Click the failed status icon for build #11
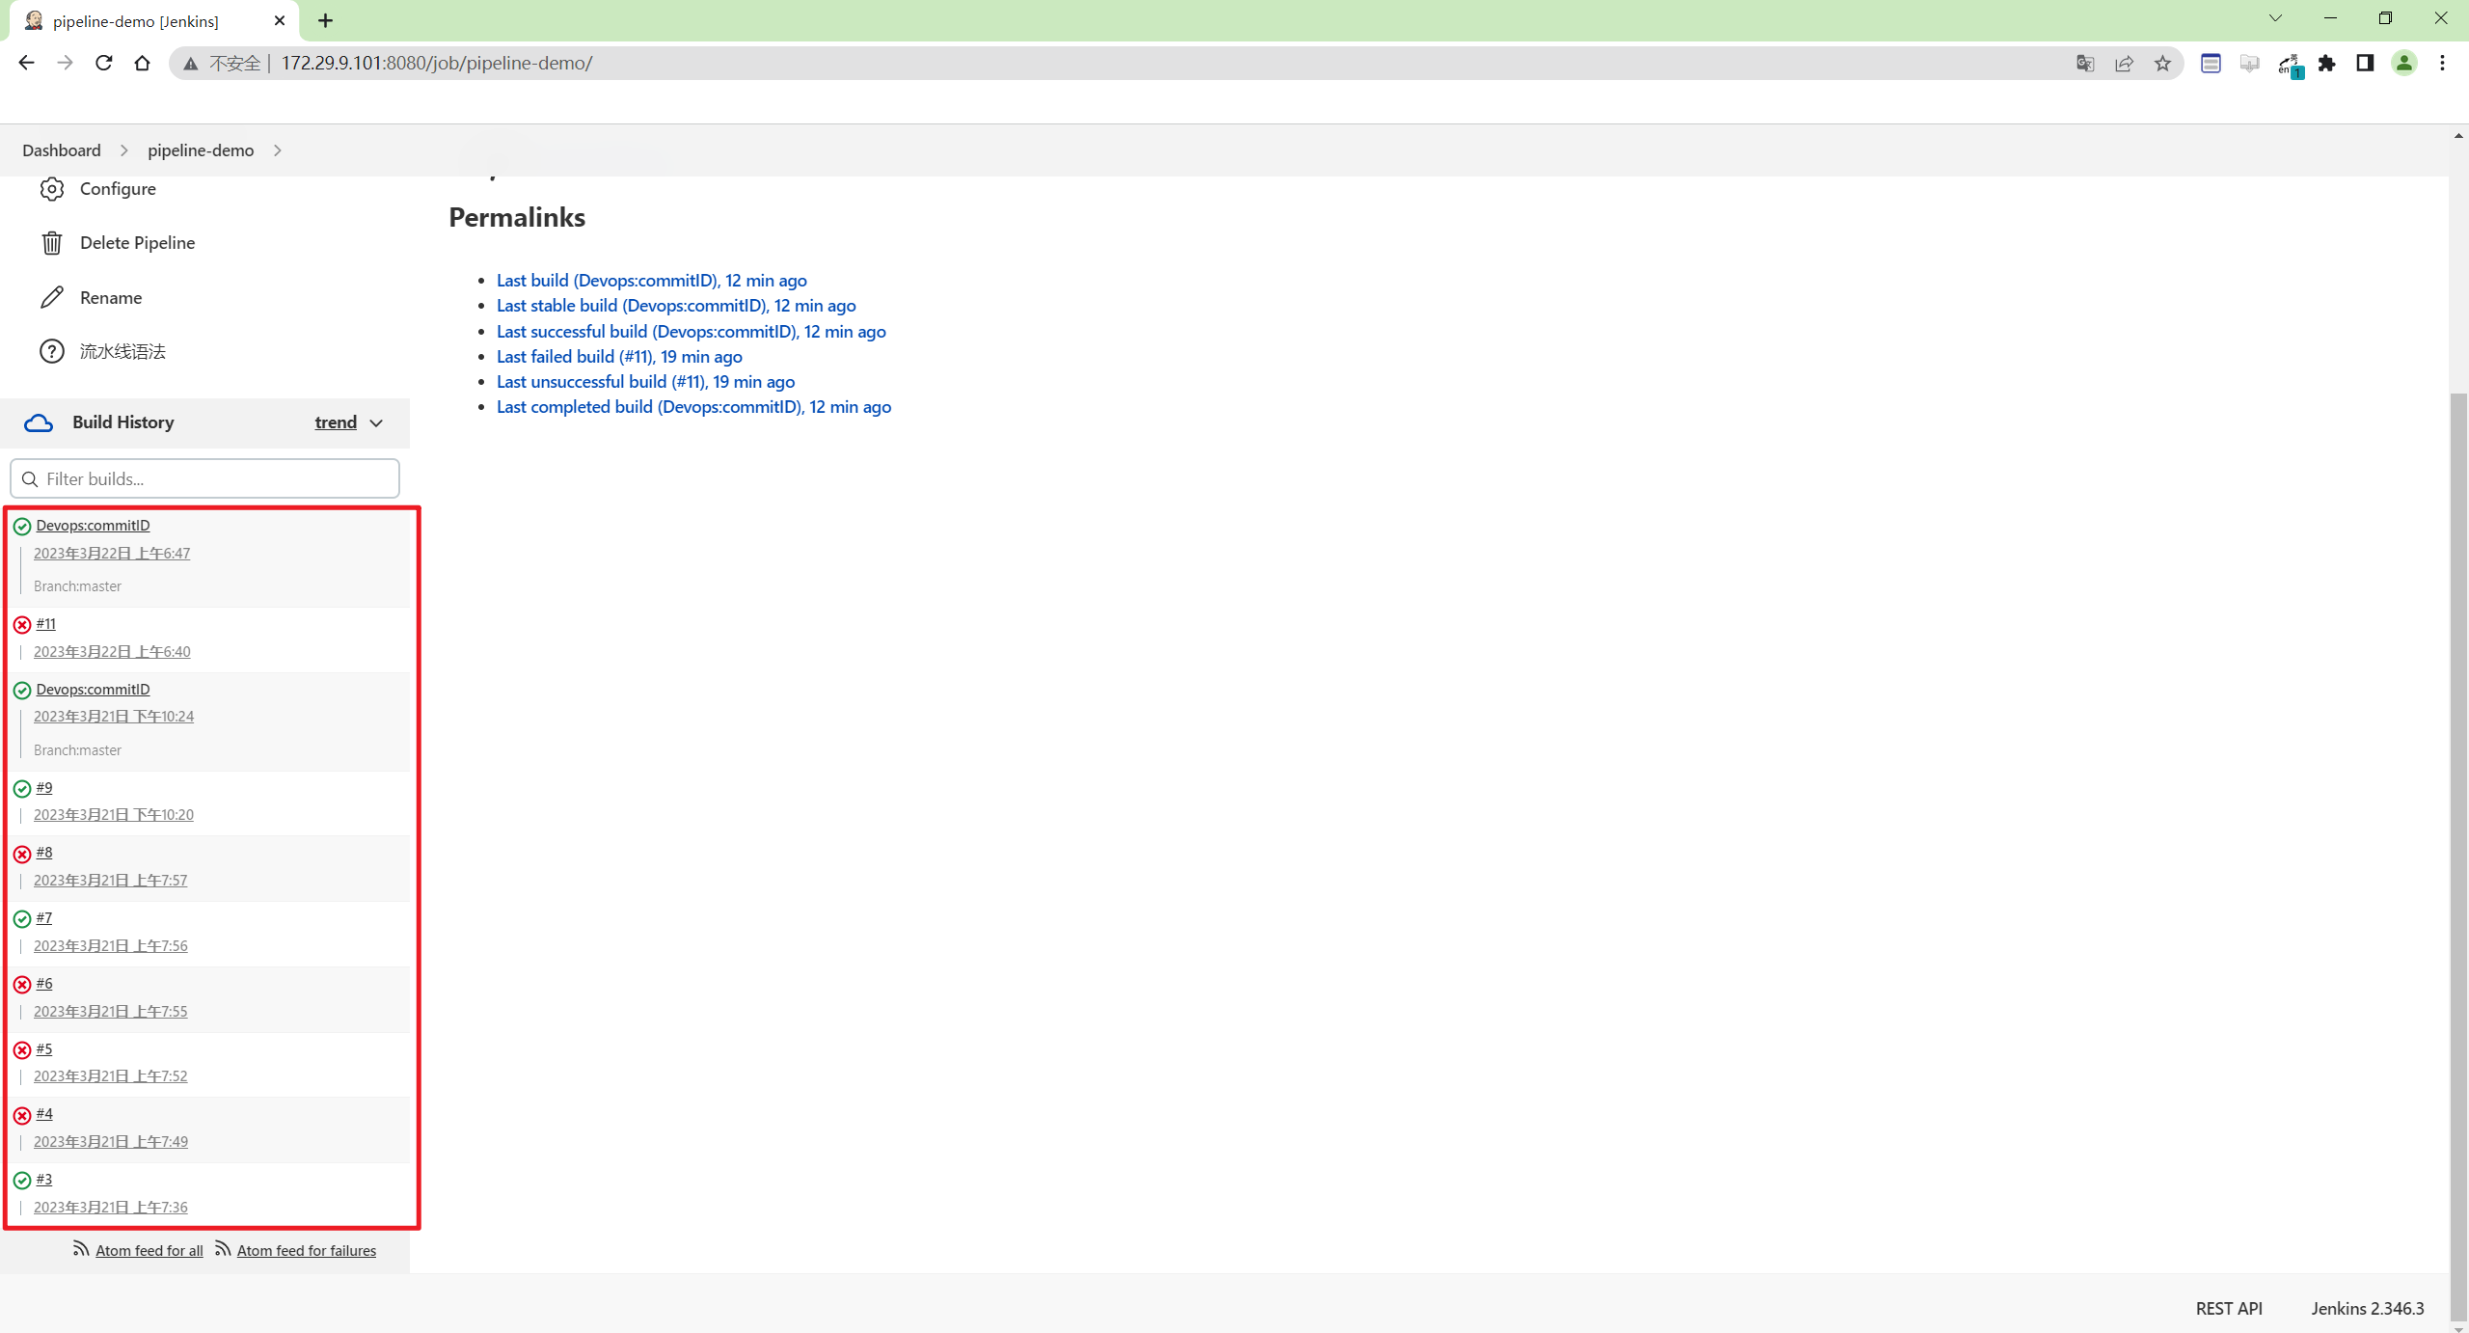Viewport: 2469px width, 1333px height. (22, 625)
